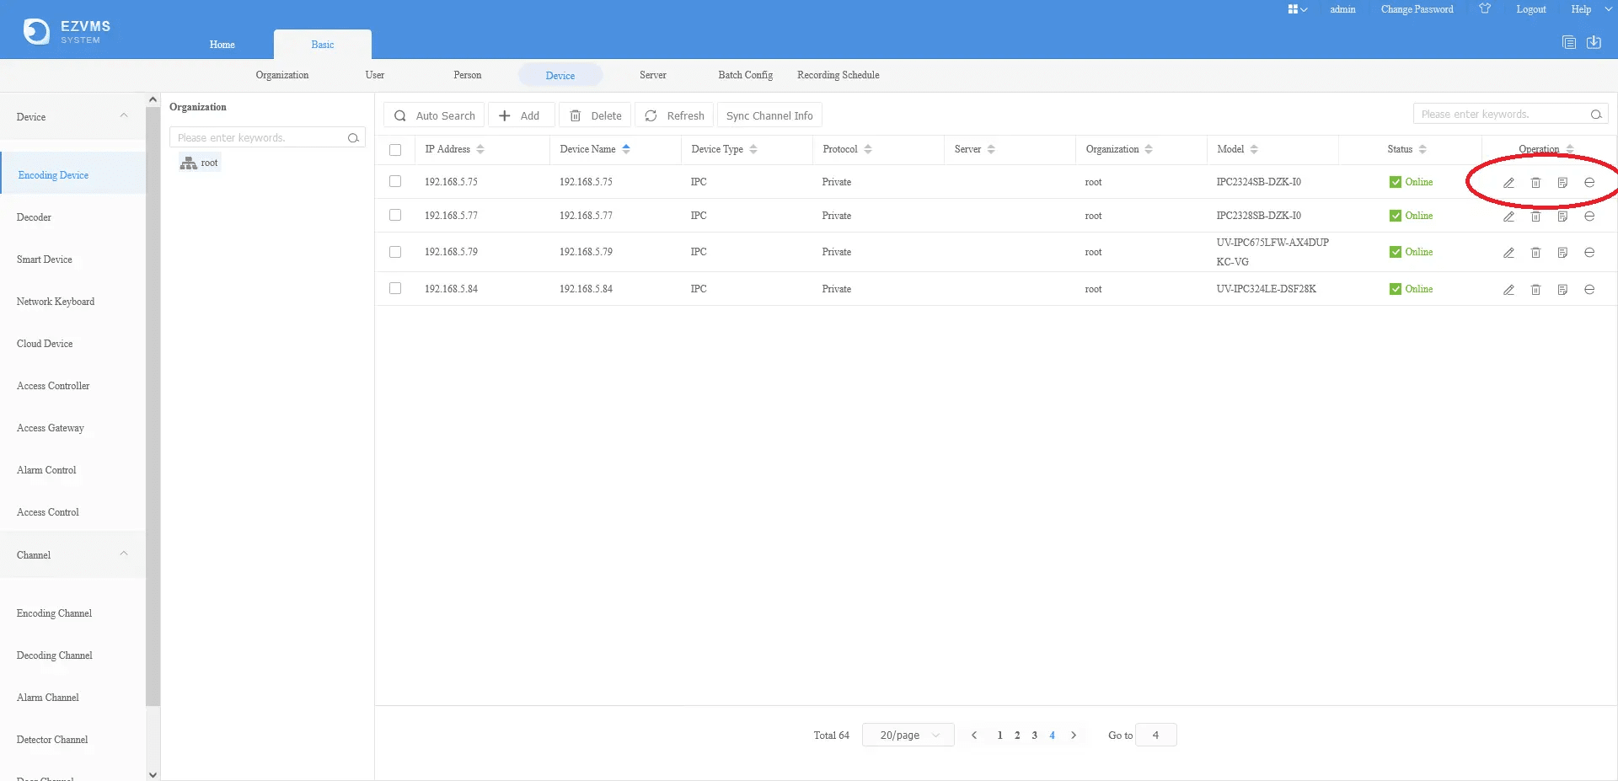Check the box for device 192.168.5.77
The height and width of the screenshot is (781, 1618).
(x=395, y=215)
